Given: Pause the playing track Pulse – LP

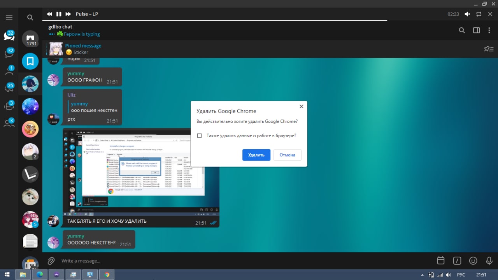Looking at the screenshot, I should tap(59, 14).
